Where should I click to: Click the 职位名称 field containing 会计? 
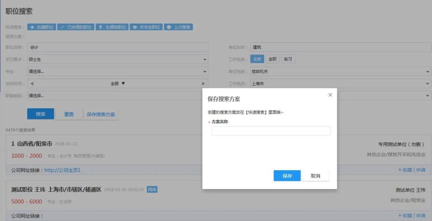coord(118,47)
